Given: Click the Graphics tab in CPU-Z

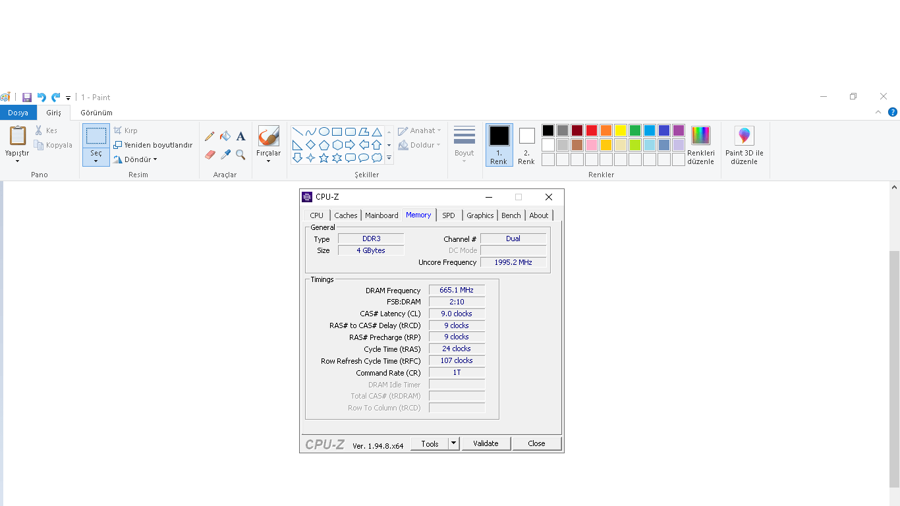Looking at the screenshot, I should pyautogui.click(x=480, y=215).
